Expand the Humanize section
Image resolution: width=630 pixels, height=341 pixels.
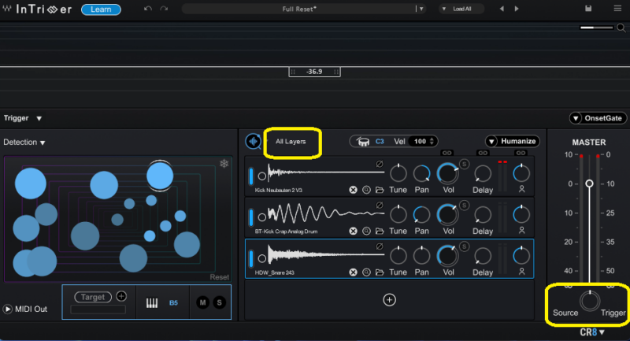pos(512,142)
